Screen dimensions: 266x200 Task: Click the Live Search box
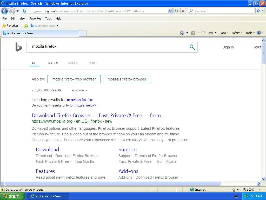[221, 11]
